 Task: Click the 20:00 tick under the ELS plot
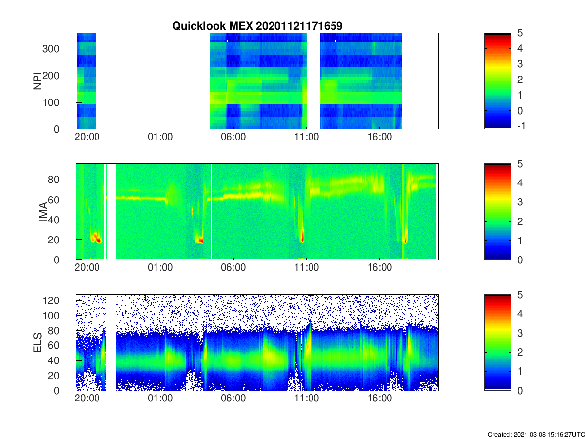point(87,399)
